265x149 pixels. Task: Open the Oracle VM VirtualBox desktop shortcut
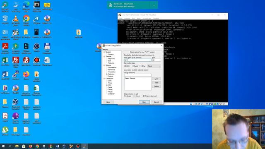[16, 104]
